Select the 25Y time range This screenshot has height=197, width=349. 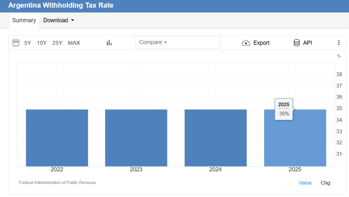57,43
